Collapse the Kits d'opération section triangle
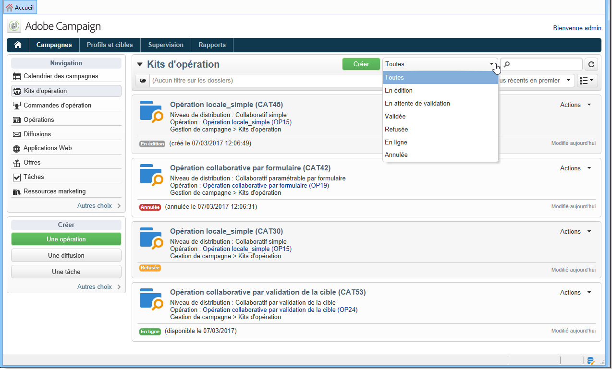This screenshot has width=612, height=369. tap(140, 64)
